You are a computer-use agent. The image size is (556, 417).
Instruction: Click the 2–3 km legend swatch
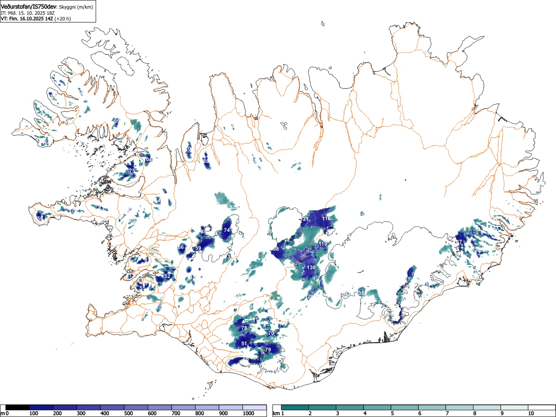(x=322, y=407)
